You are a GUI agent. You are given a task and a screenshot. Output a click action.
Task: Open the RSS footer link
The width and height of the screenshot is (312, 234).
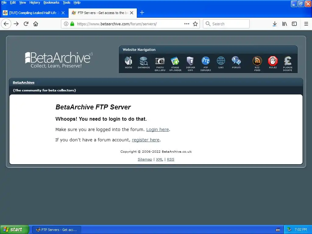coord(171,159)
